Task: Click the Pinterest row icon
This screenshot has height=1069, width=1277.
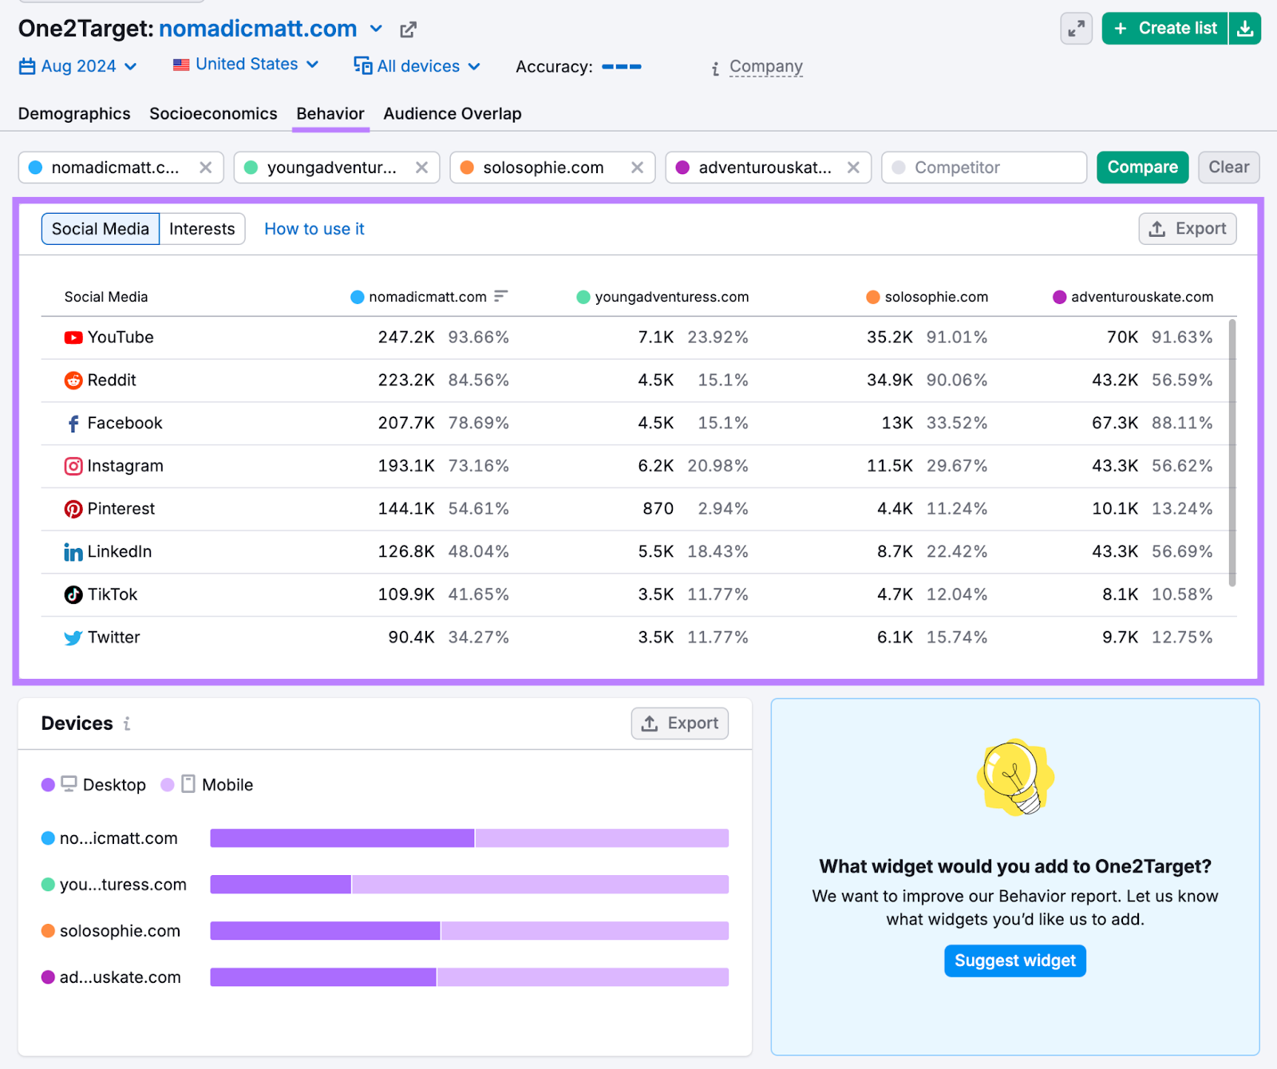Action: 73,509
